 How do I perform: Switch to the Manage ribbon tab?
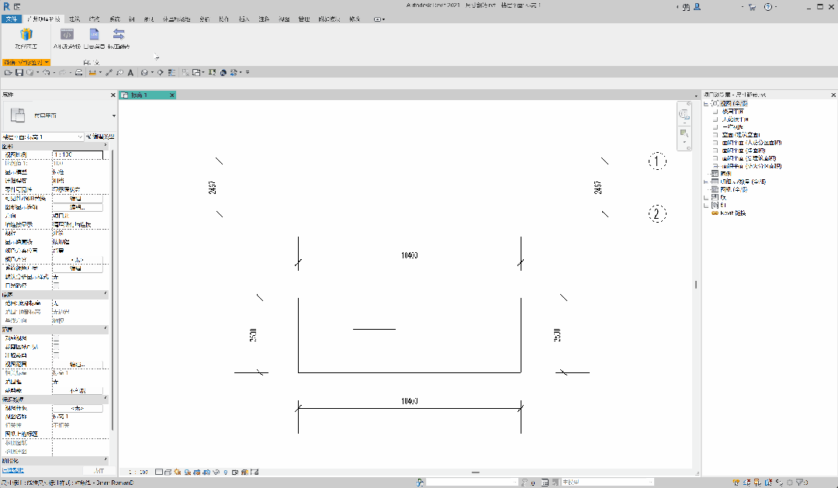(304, 19)
